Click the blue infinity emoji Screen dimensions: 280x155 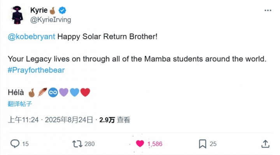click(x=53, y=92)
